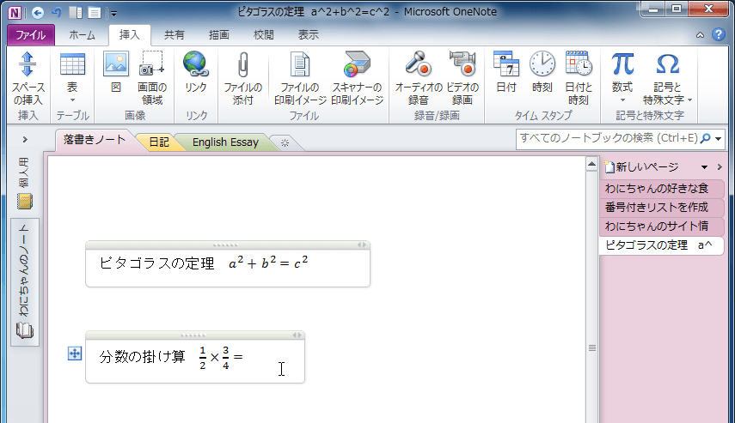
Task: Attach a file with the paperclip icon
Action: pos(242,64)
